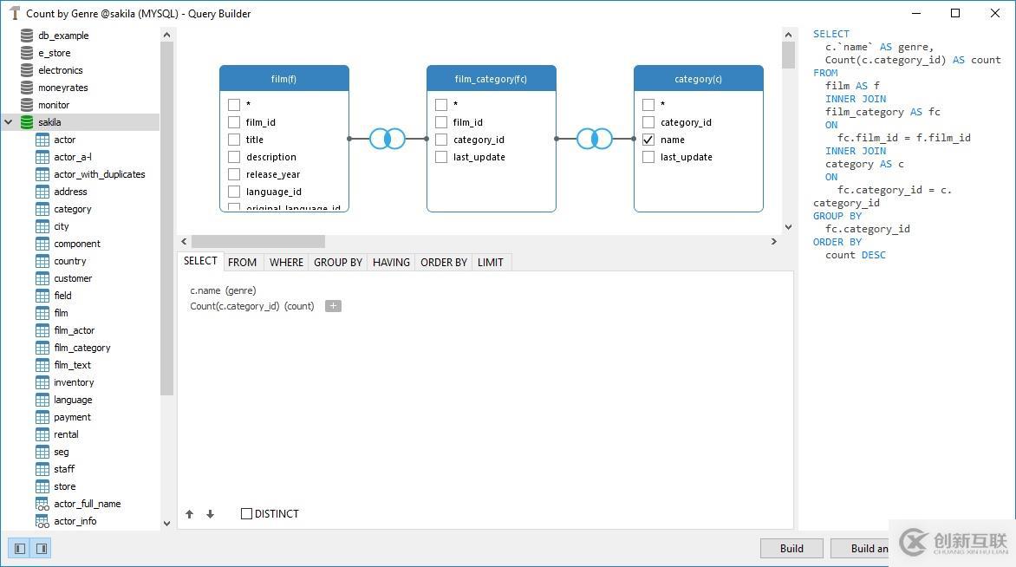Switch to the GROUP BY tab
Image resolution: width=1016 pixels, height=567 pixels.
point(338,263)
